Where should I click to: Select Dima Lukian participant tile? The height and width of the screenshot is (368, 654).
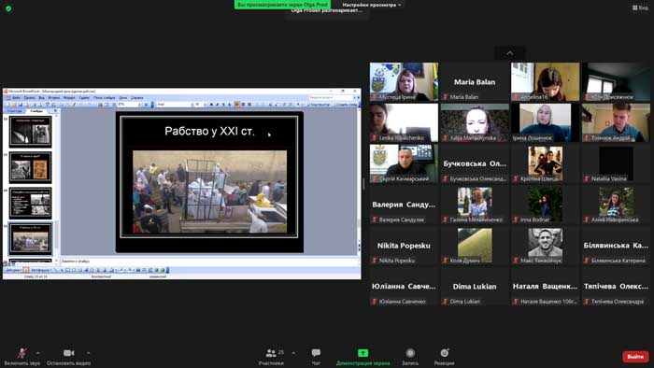tap(475, 287)
